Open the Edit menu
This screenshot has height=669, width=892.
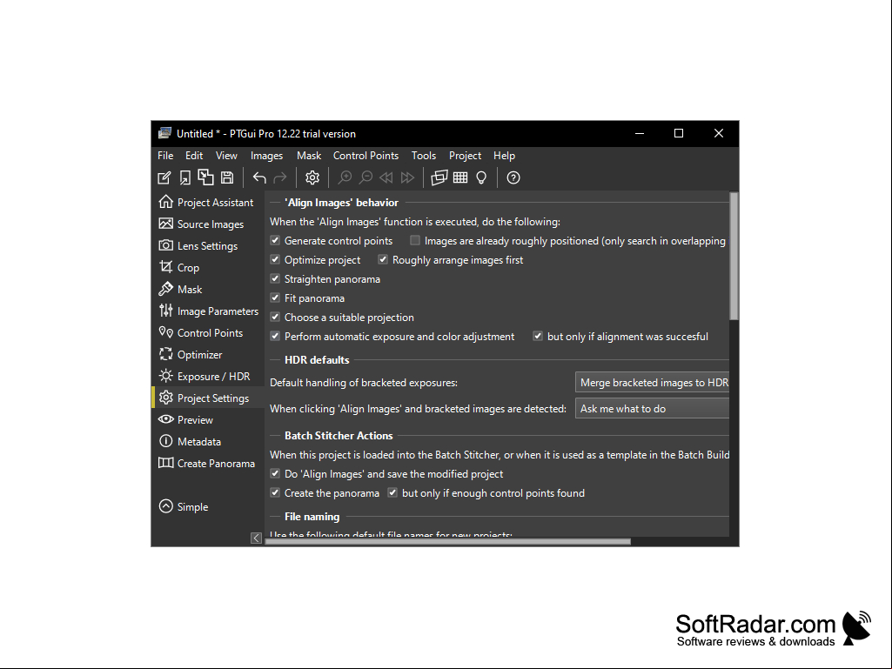click(194, 156)
